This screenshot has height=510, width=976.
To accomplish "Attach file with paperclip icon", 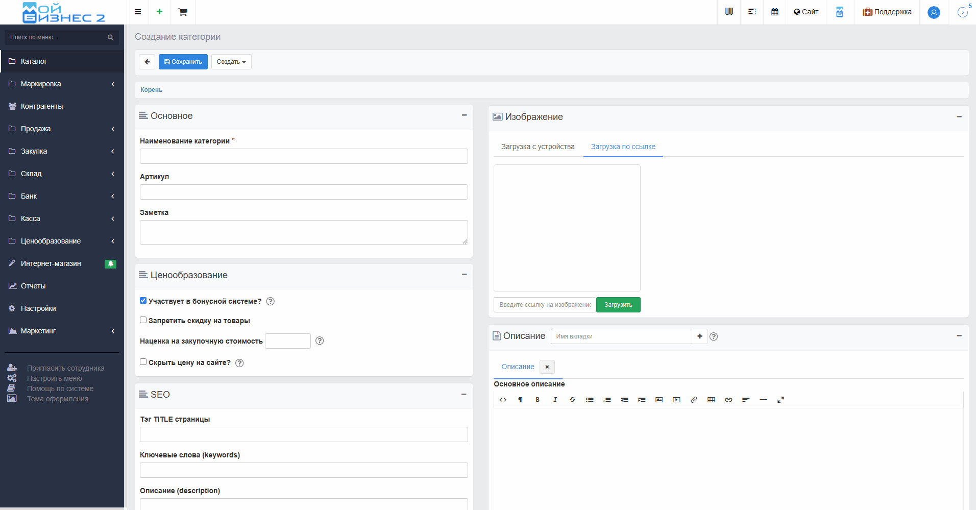I will click(694, 400).
